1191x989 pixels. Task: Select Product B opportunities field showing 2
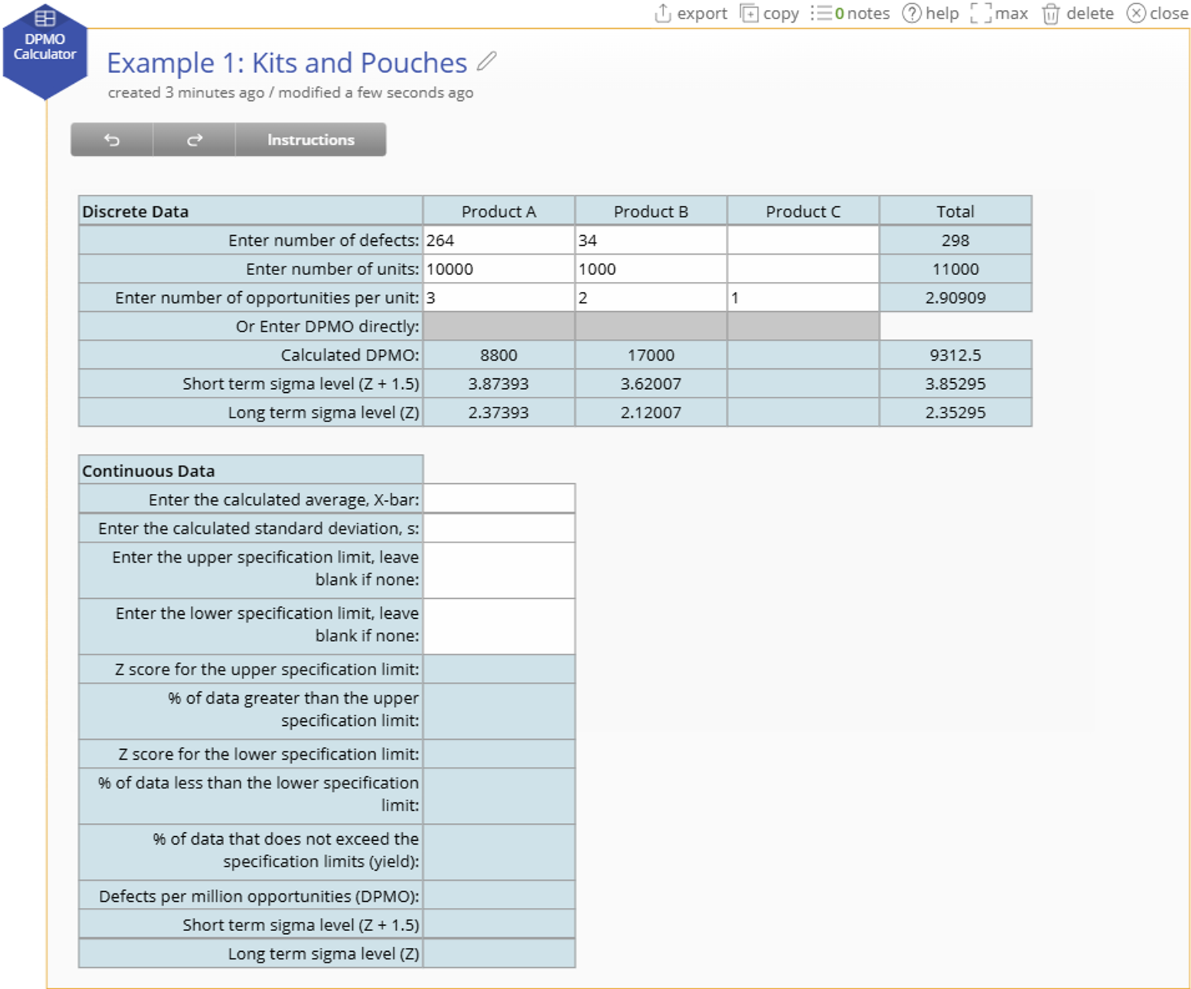[651, 297]
